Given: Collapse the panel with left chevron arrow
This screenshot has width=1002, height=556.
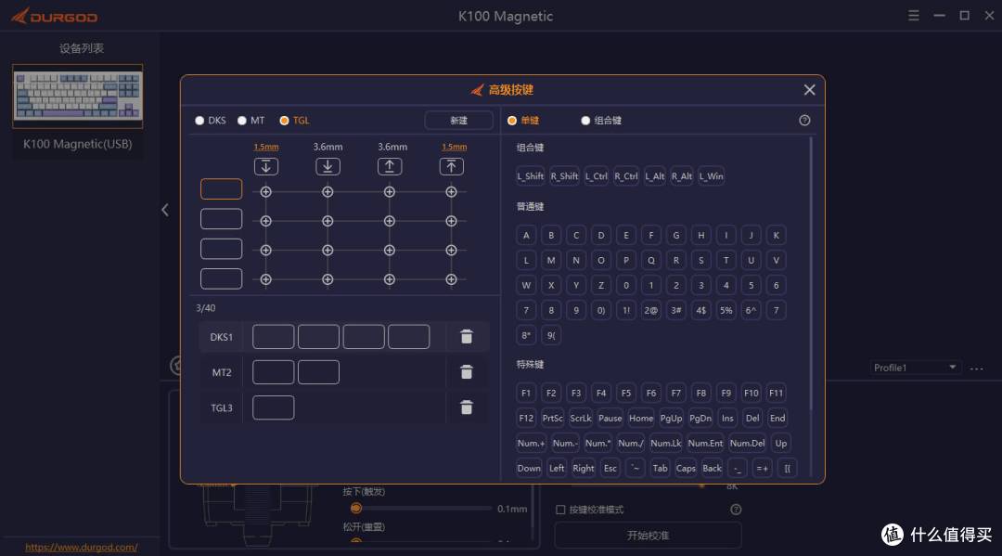Looking at the screenshot, I should [165, 210].
